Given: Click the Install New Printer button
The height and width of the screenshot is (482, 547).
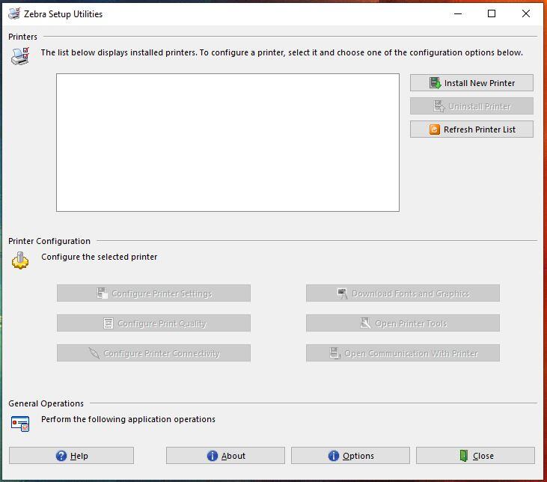Looking at the screenshot, I should (x=471, y=83).
